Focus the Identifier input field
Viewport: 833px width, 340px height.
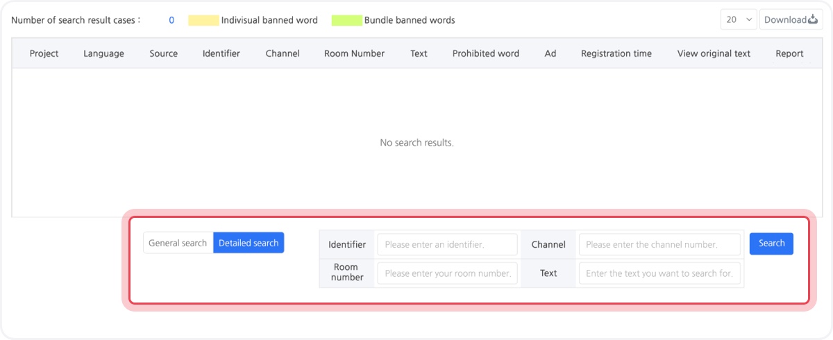tap(448, 244)
